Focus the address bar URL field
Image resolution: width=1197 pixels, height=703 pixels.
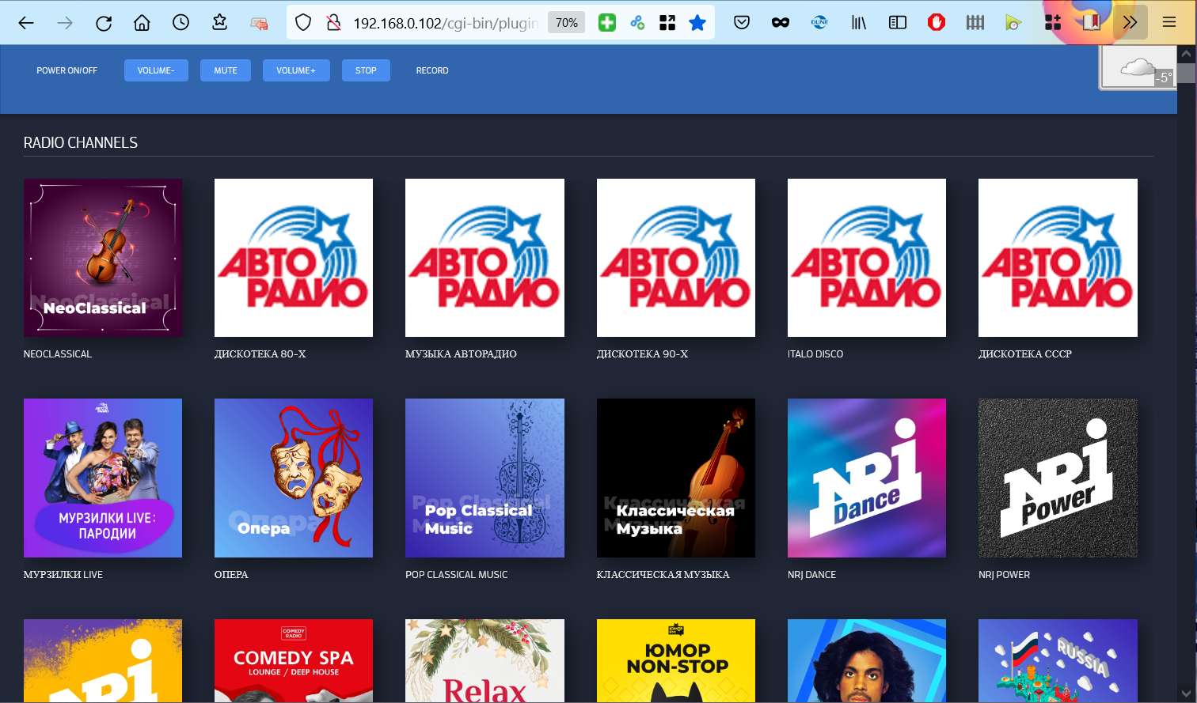click(x=446, y=23)
